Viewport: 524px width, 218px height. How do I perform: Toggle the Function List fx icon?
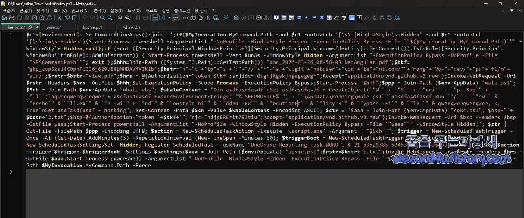pyautogui.click(x=208, y=18)
